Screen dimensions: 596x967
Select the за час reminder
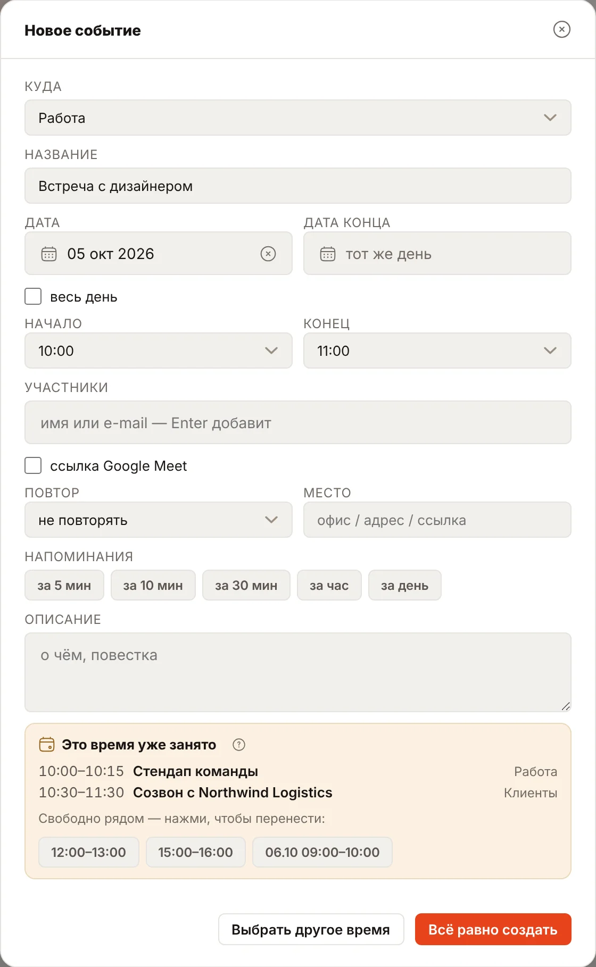point(329,585)
